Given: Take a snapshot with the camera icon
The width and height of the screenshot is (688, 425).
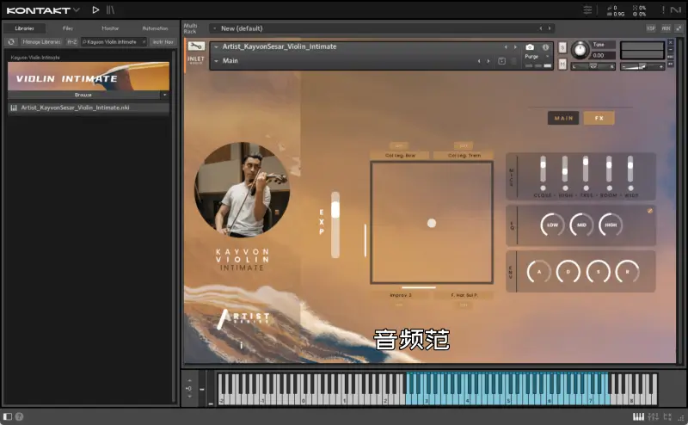Looking at the screenshot, I should (530, 47).
